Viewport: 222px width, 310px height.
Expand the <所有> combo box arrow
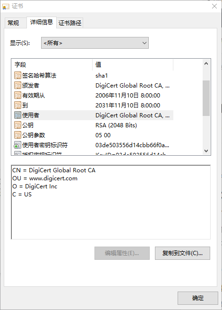(145, 43)
